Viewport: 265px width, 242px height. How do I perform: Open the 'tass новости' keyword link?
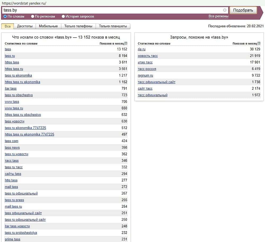click(15, 121)
